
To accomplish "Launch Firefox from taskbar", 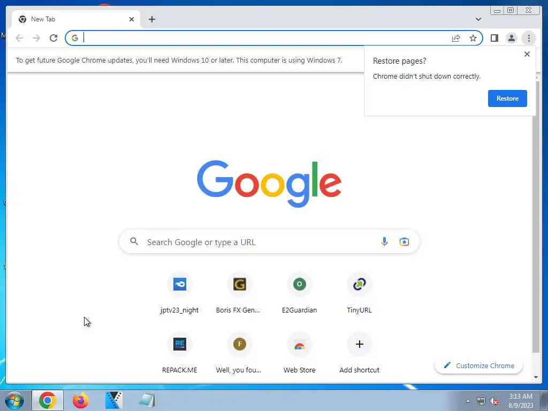I will pos(80,400).
